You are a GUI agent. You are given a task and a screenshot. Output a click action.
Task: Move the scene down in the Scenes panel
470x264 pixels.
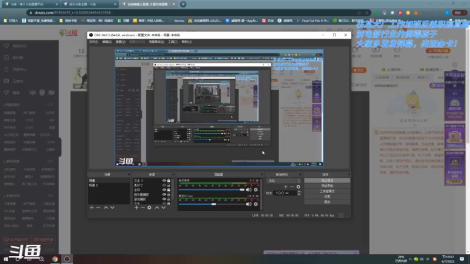pos(112,208)
